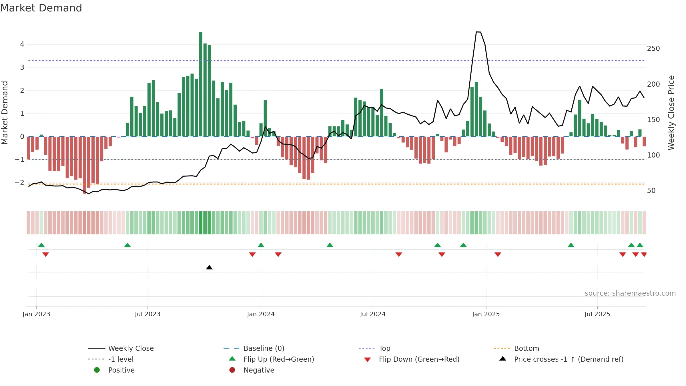Toggle Top legend entry
This screenshot has height=386, width=686.
(x=374, y=348)
